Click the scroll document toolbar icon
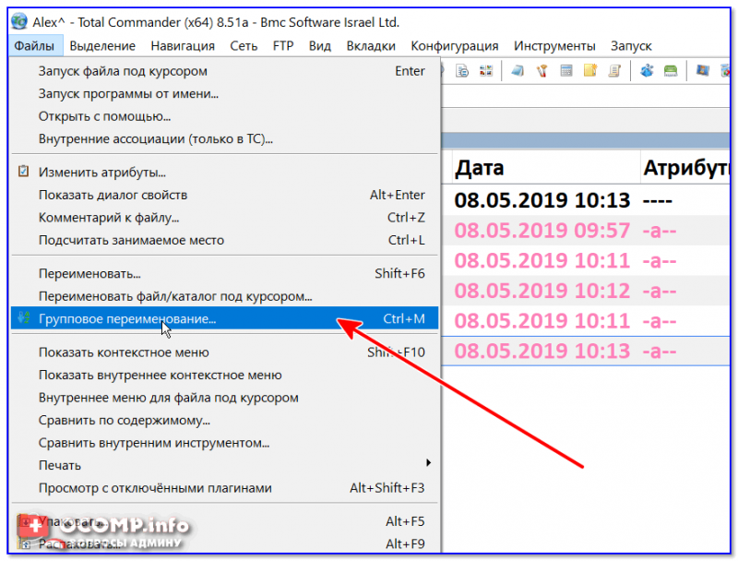738x561 pixels. 614,71
